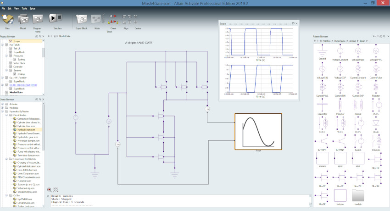
Task: Open the Files toolbar icon
Action: tap(7, 18)
